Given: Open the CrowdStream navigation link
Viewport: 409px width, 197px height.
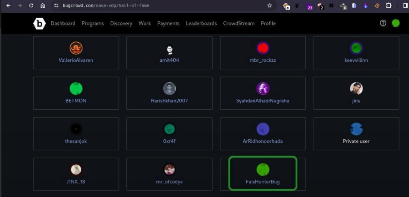Looking at the screenshot, I should pos(238,24).
